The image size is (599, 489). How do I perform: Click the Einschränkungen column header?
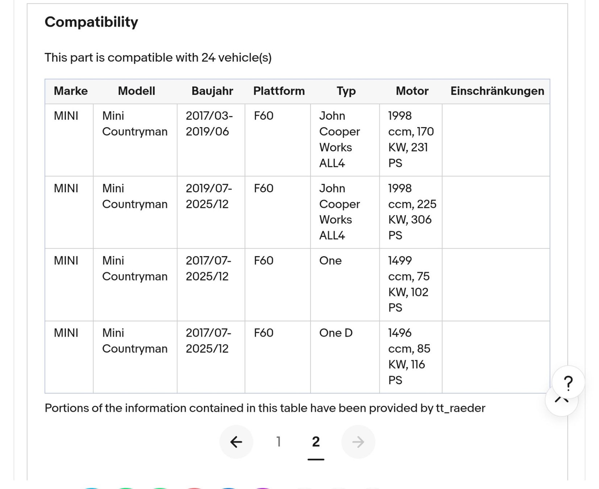pyautogui.click(x=497, y=91)
